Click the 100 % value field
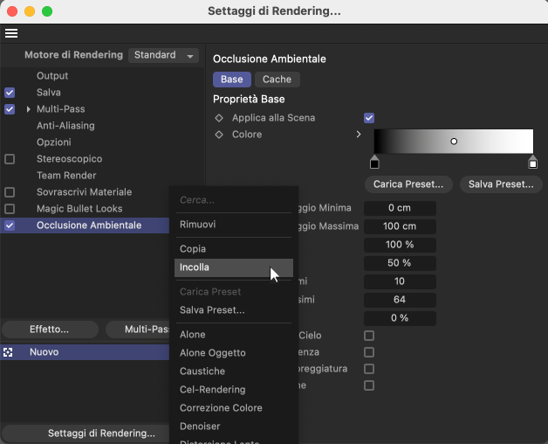Screen dimensions: 548x444 [400, 245]
